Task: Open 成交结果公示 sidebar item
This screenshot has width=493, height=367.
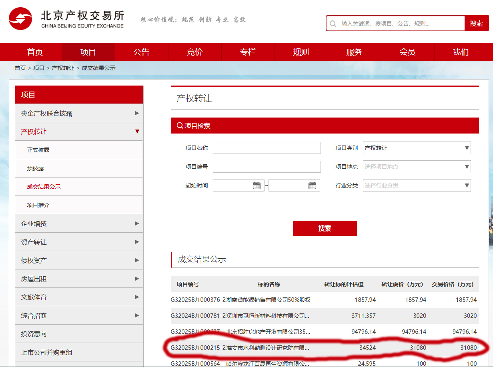Action: pyautogui.click(x=79, y=187)
